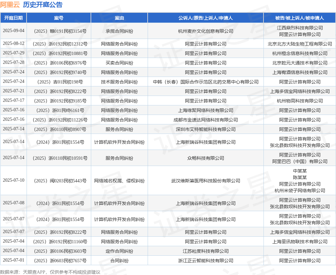Select the "案由" column header

tap(119, 18)
